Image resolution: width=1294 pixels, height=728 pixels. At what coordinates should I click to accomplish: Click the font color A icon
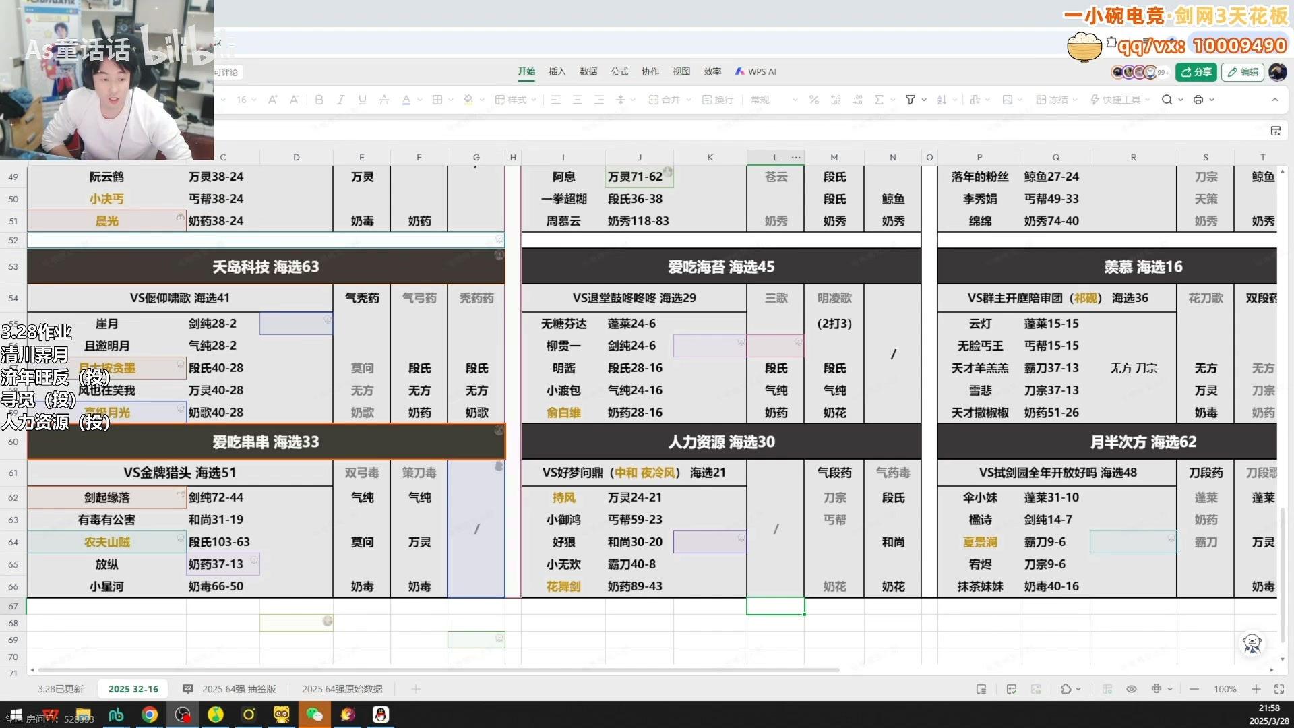pos(406,100)
